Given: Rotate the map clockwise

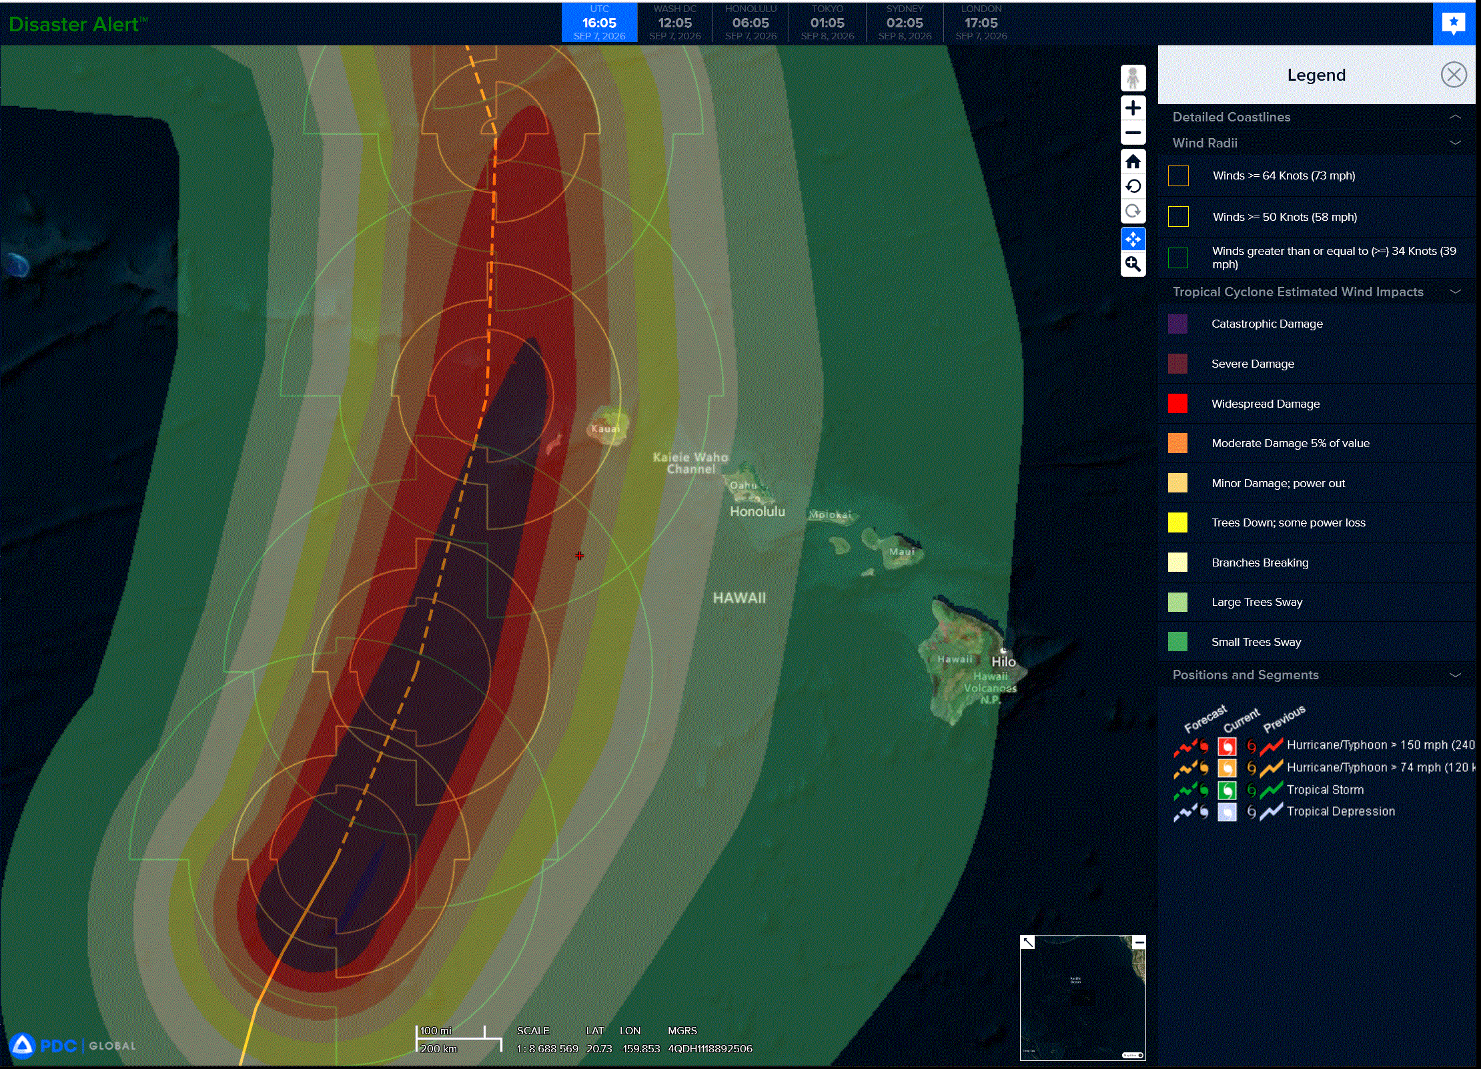Looking at the screenshot, I should (x=1133, y=212).
